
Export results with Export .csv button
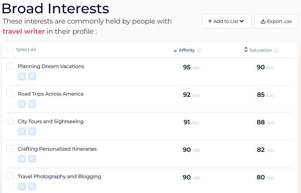click(276, 21)
